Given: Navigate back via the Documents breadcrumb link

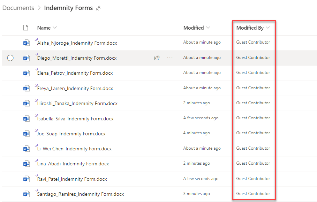Looking at the screenshot, I should (18, 8).
